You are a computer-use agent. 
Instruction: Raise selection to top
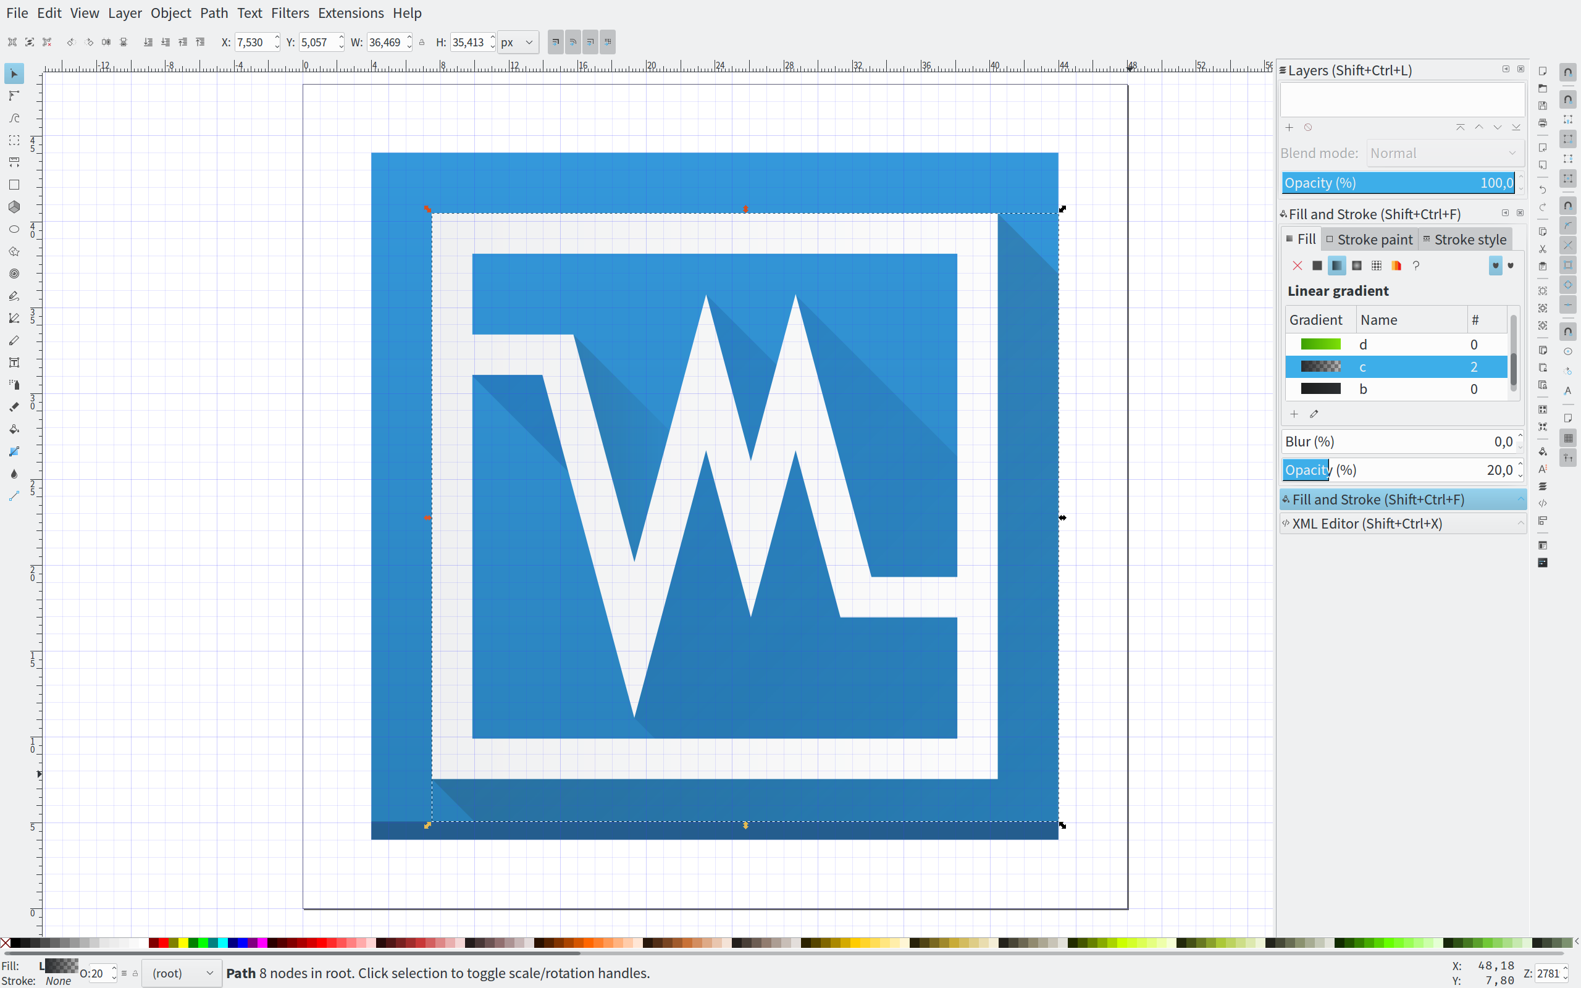pos(201,43)
